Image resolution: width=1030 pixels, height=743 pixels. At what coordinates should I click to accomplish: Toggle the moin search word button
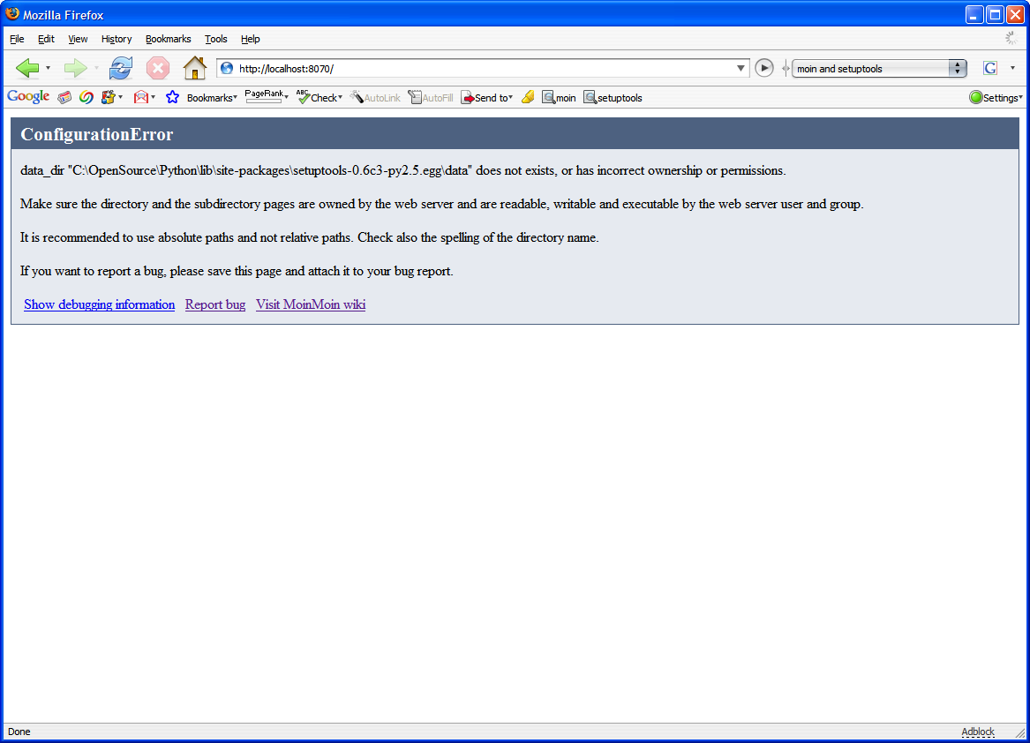tap(559, 97)
